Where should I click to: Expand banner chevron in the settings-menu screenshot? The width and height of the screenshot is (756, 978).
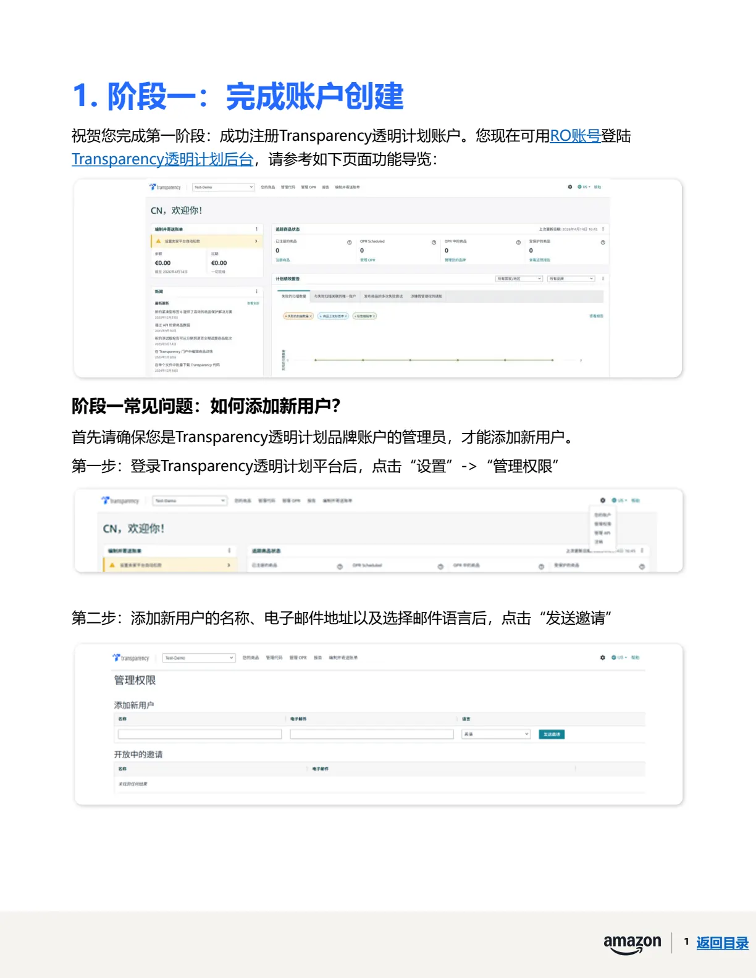(x=229, y=565)
